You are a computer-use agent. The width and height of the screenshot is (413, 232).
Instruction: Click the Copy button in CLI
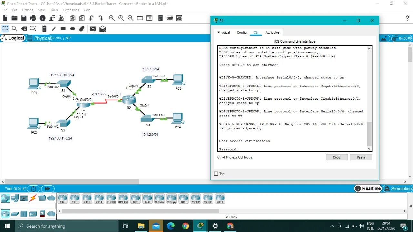(x=337, y=157)
